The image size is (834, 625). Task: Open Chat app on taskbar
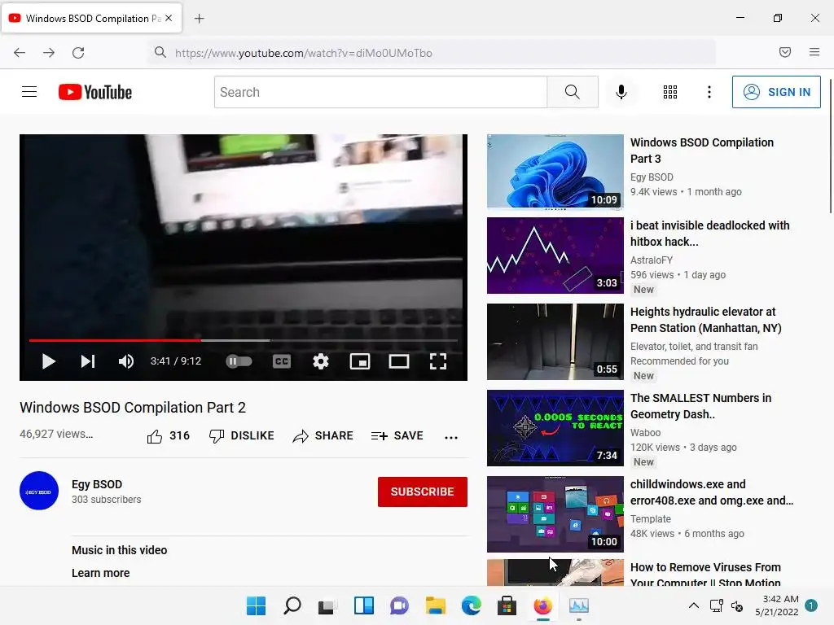(399, 605)
